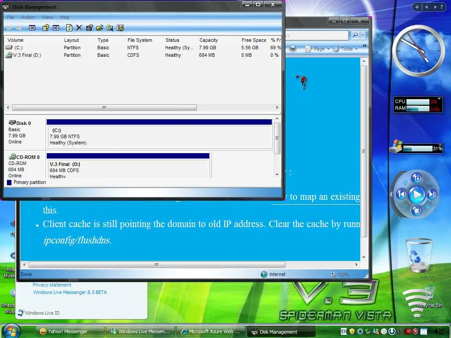Switch to Windows Live Messenger taskbar button
Image resolution: width=451 pixels, height=338 pixels.
[140, 331]
